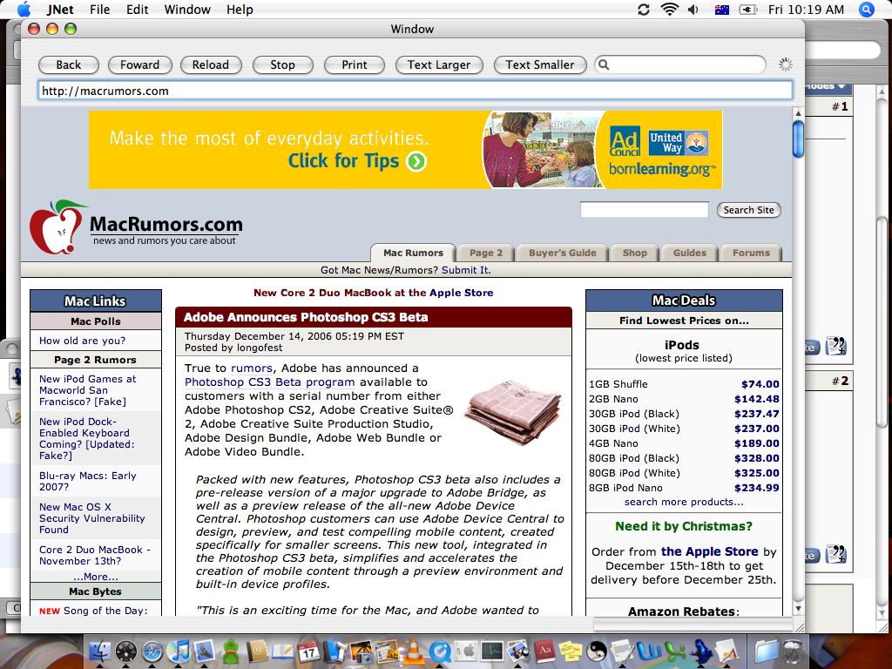Click the Search Site button
This screenshot has height=669, width=892.
[748, 210]
